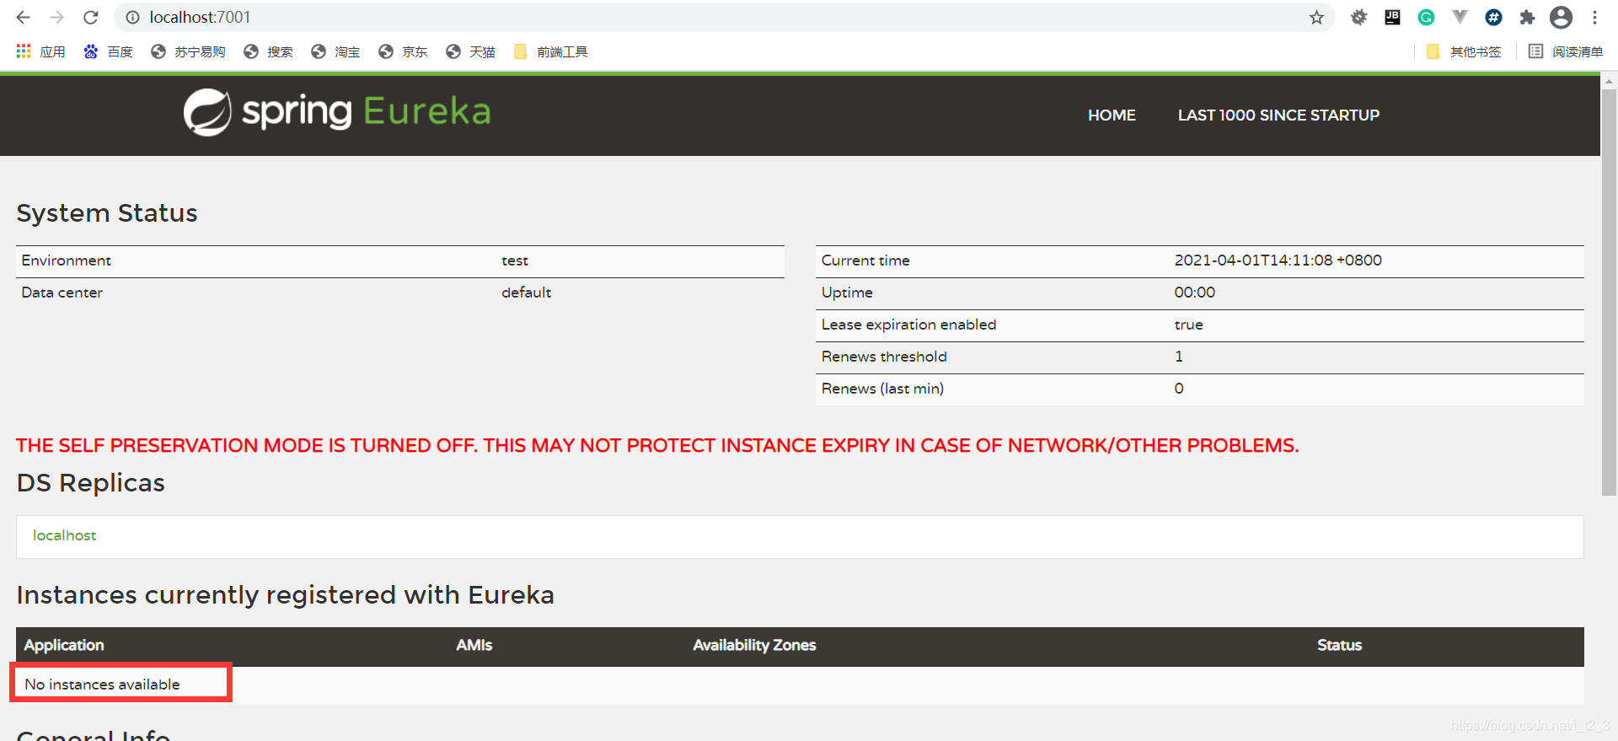Open the 淘宝 bookmark

point(335,51)
